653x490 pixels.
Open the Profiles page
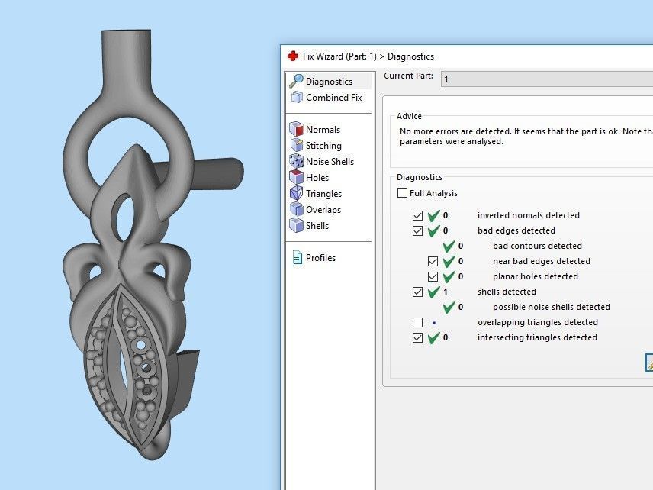pos(320,258)
